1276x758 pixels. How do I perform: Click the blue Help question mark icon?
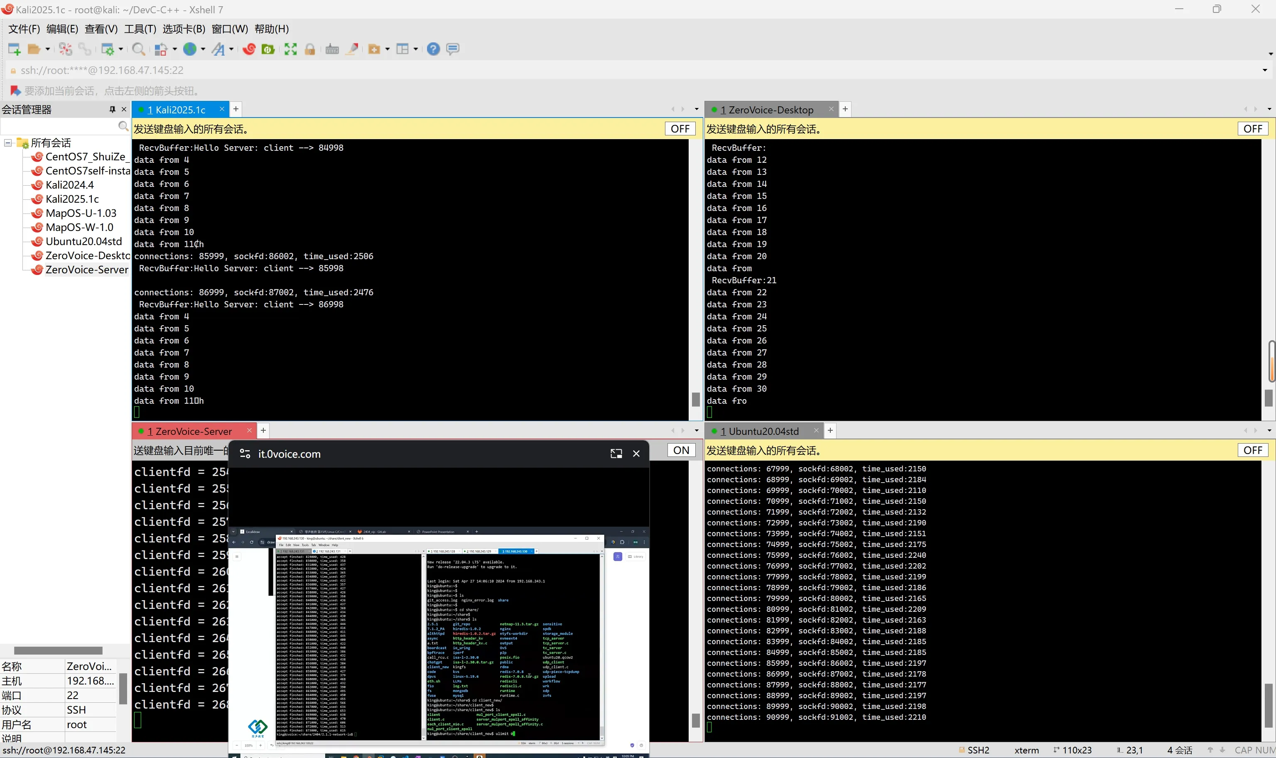tap(433, 49)
